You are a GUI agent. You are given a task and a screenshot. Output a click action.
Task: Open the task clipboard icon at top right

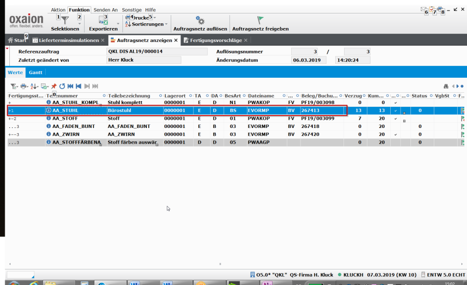point(432,9)
